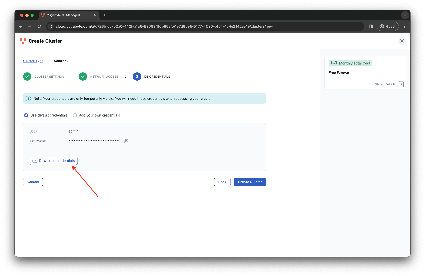Click the NETWORK ACCESS completed step icon
The width and height of the screenshot is (425, 276).
pyautogui.click(x=83, y=76)
